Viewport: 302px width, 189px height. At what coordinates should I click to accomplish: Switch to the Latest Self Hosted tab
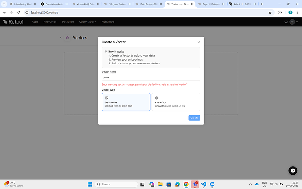point(242,4)
